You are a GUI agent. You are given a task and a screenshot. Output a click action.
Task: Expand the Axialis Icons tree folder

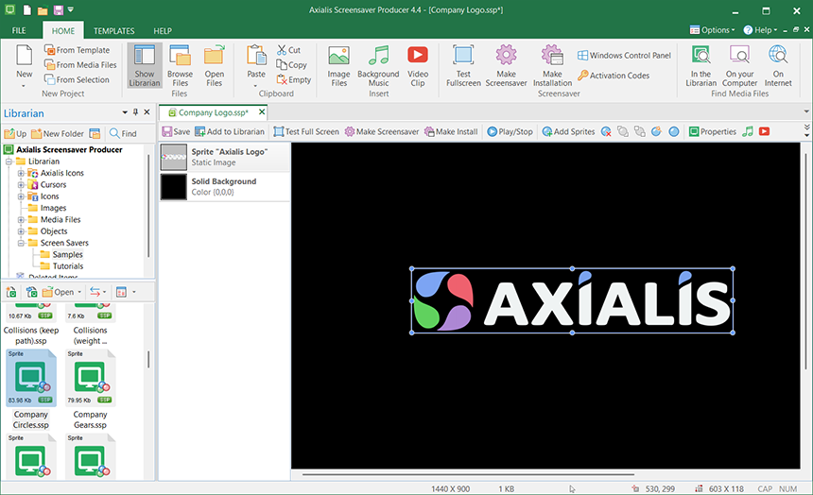(x=21, y=174)
